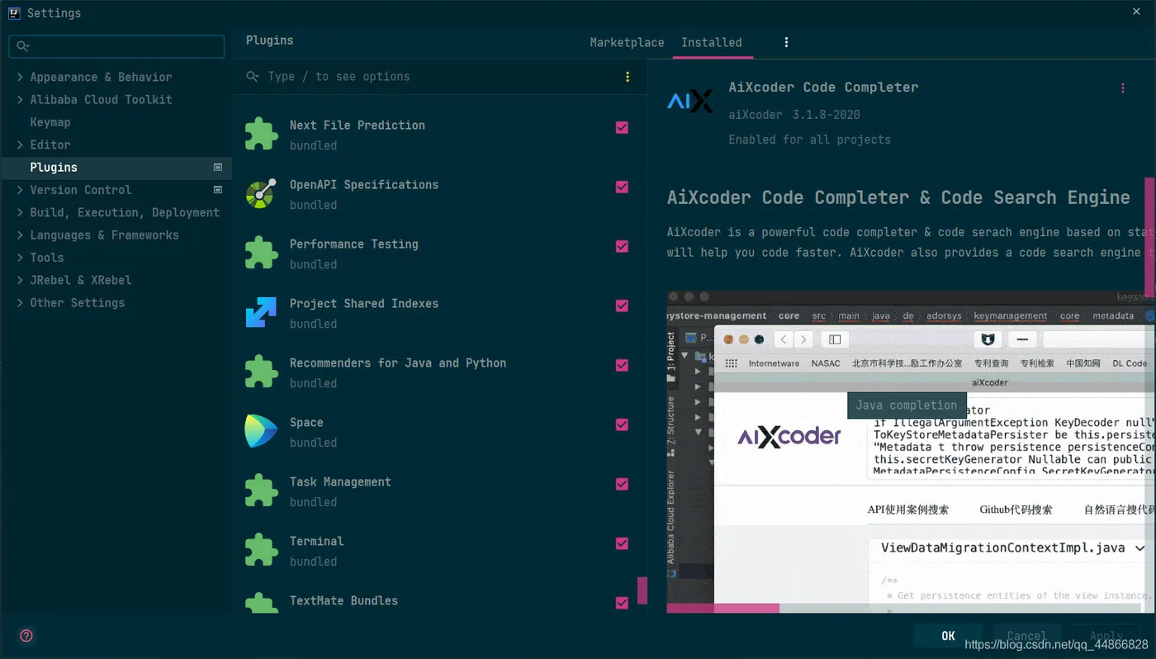This screenshot has height=659, width=1156.
Task: Click the plugin details horizontal scrollbar thumb
Action: pos(723,609)
